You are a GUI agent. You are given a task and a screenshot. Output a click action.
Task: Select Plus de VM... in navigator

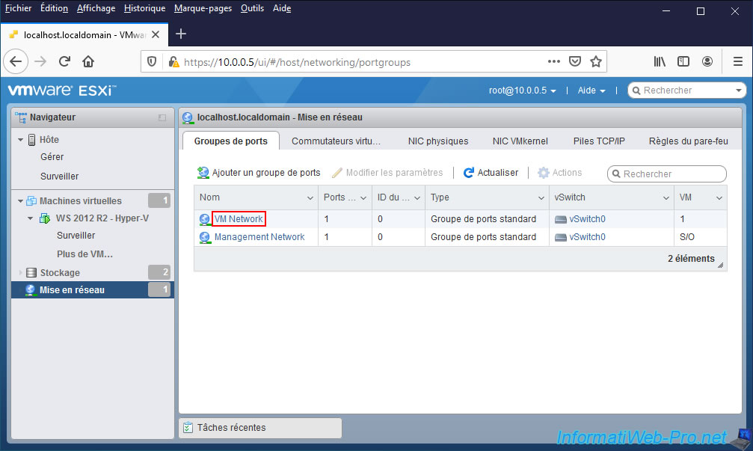(85, 254)
